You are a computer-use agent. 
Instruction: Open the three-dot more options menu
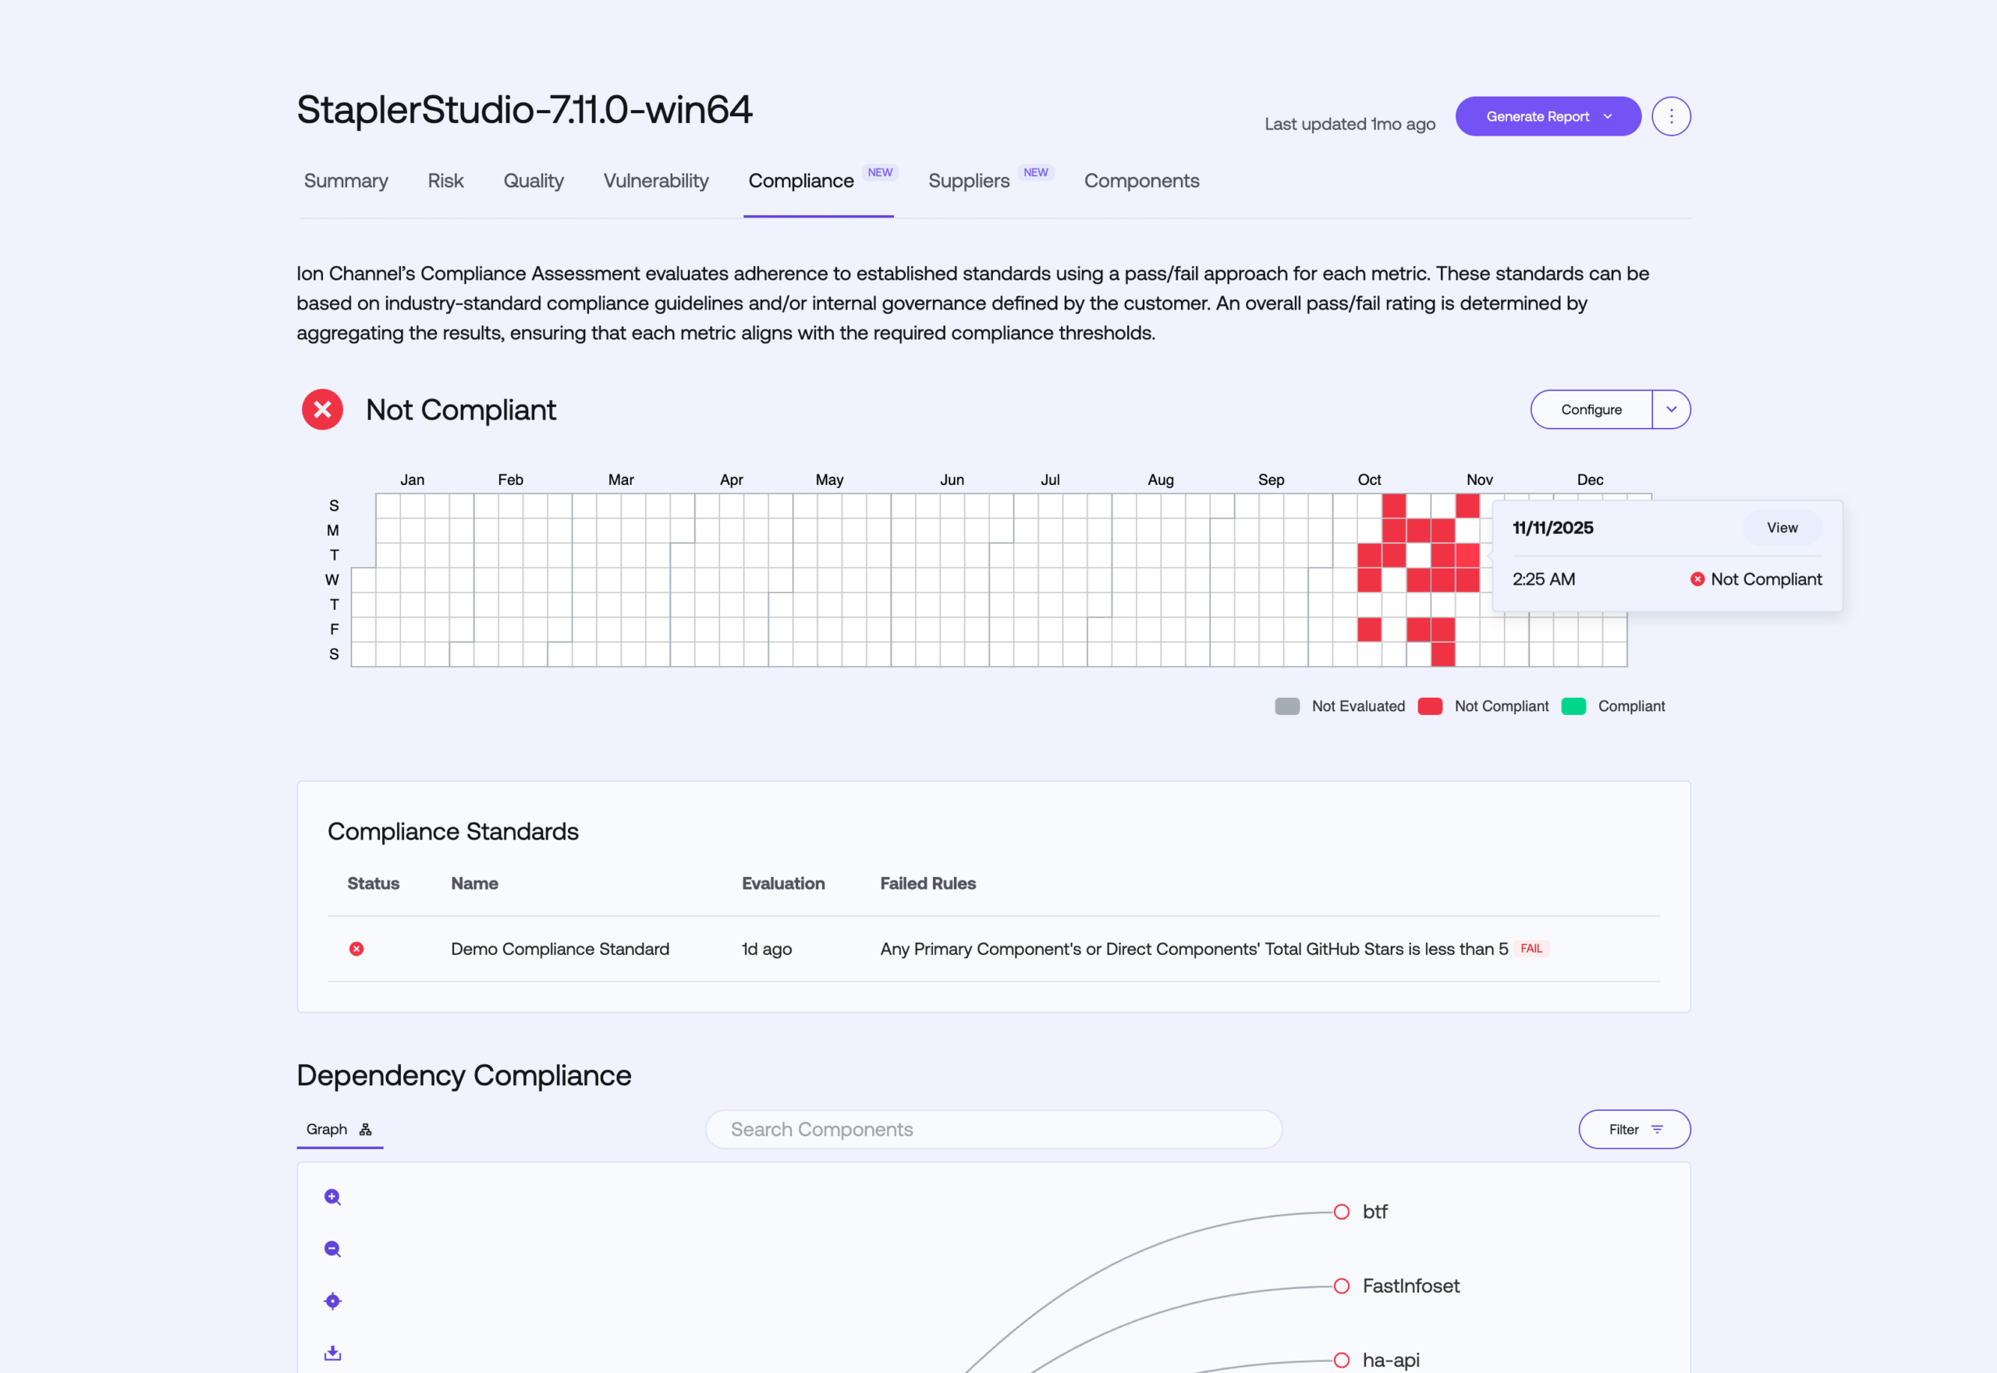pyautogui.click(x=1671, y=116)
